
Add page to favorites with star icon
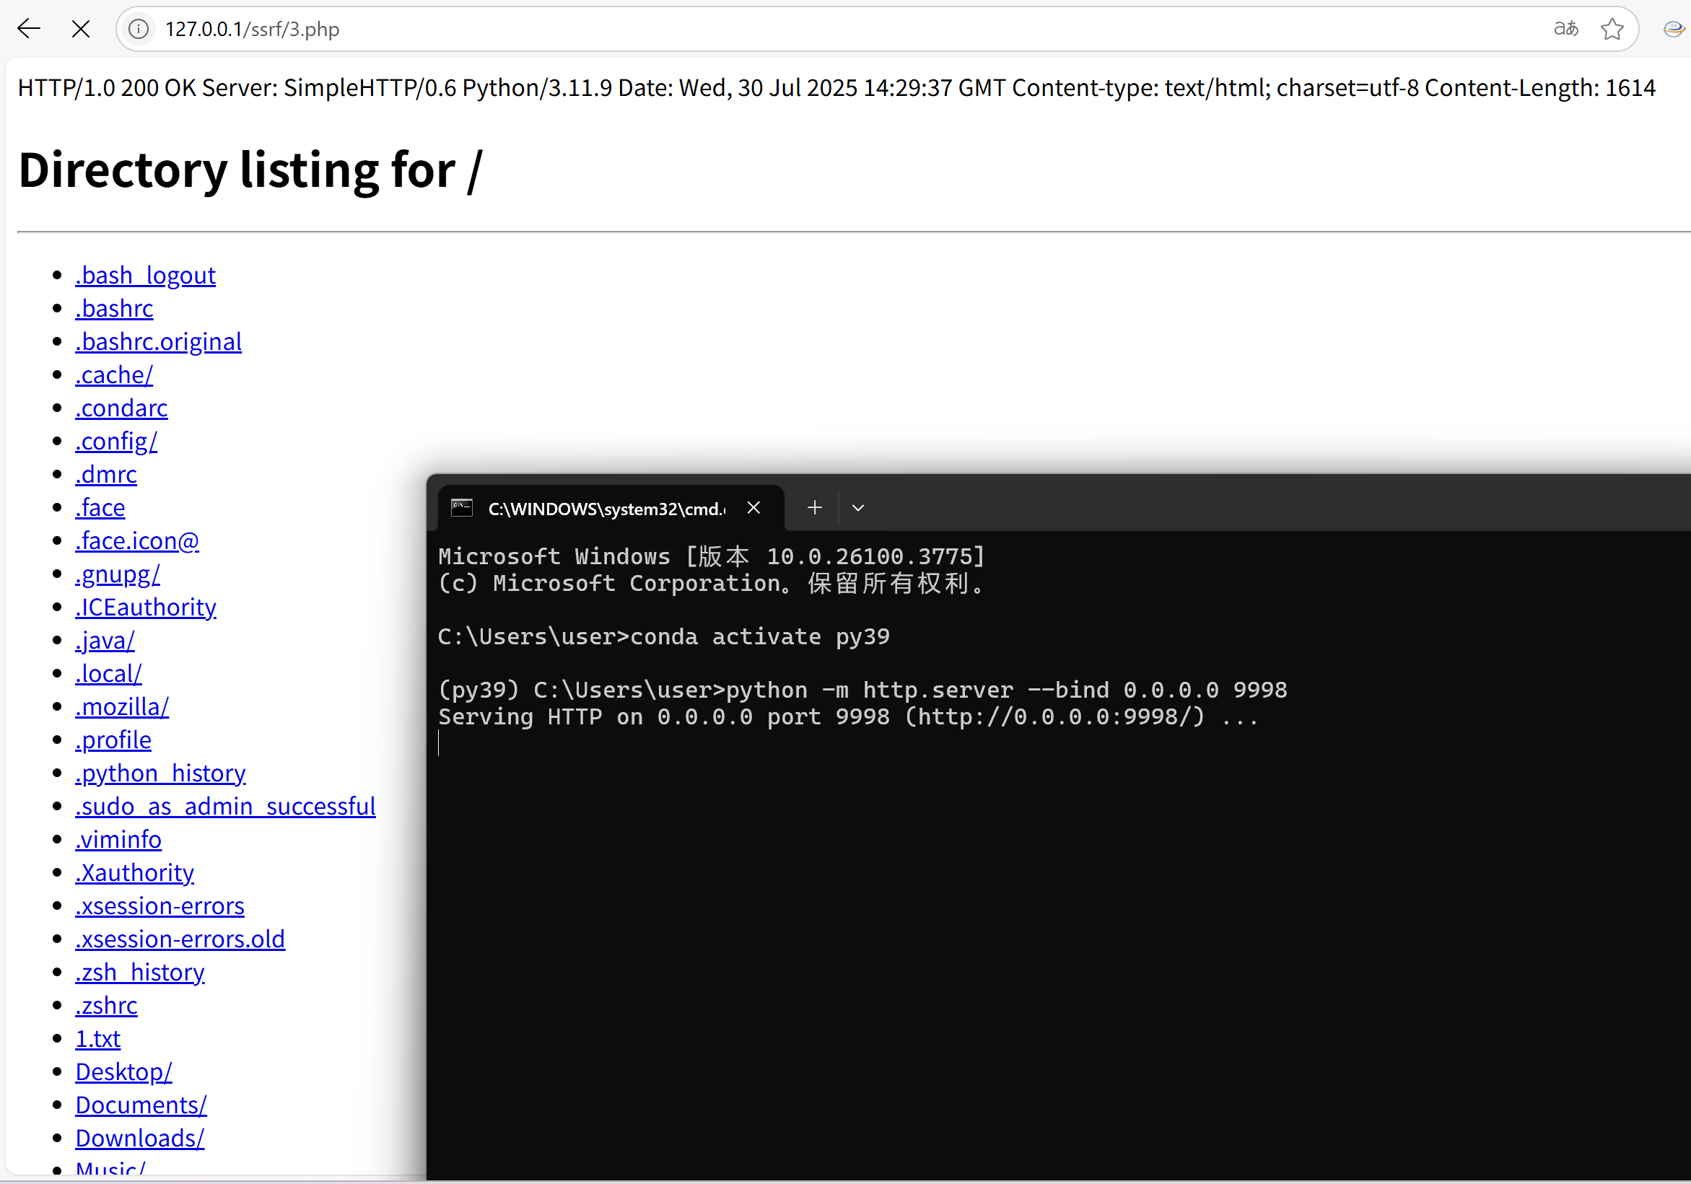[1612, 29]
